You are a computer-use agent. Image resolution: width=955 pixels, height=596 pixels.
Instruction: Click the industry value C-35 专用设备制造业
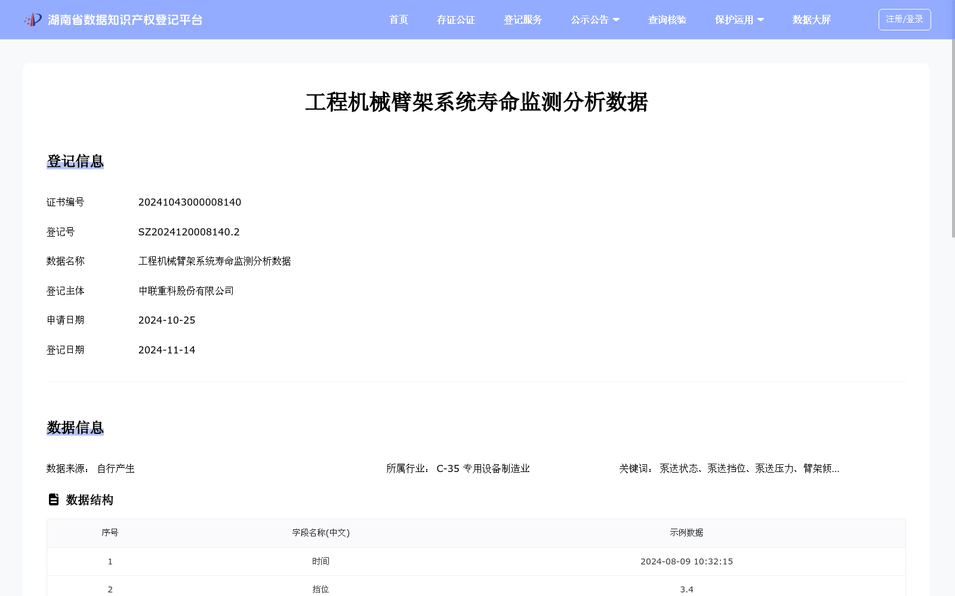click(x=483, y=468)
